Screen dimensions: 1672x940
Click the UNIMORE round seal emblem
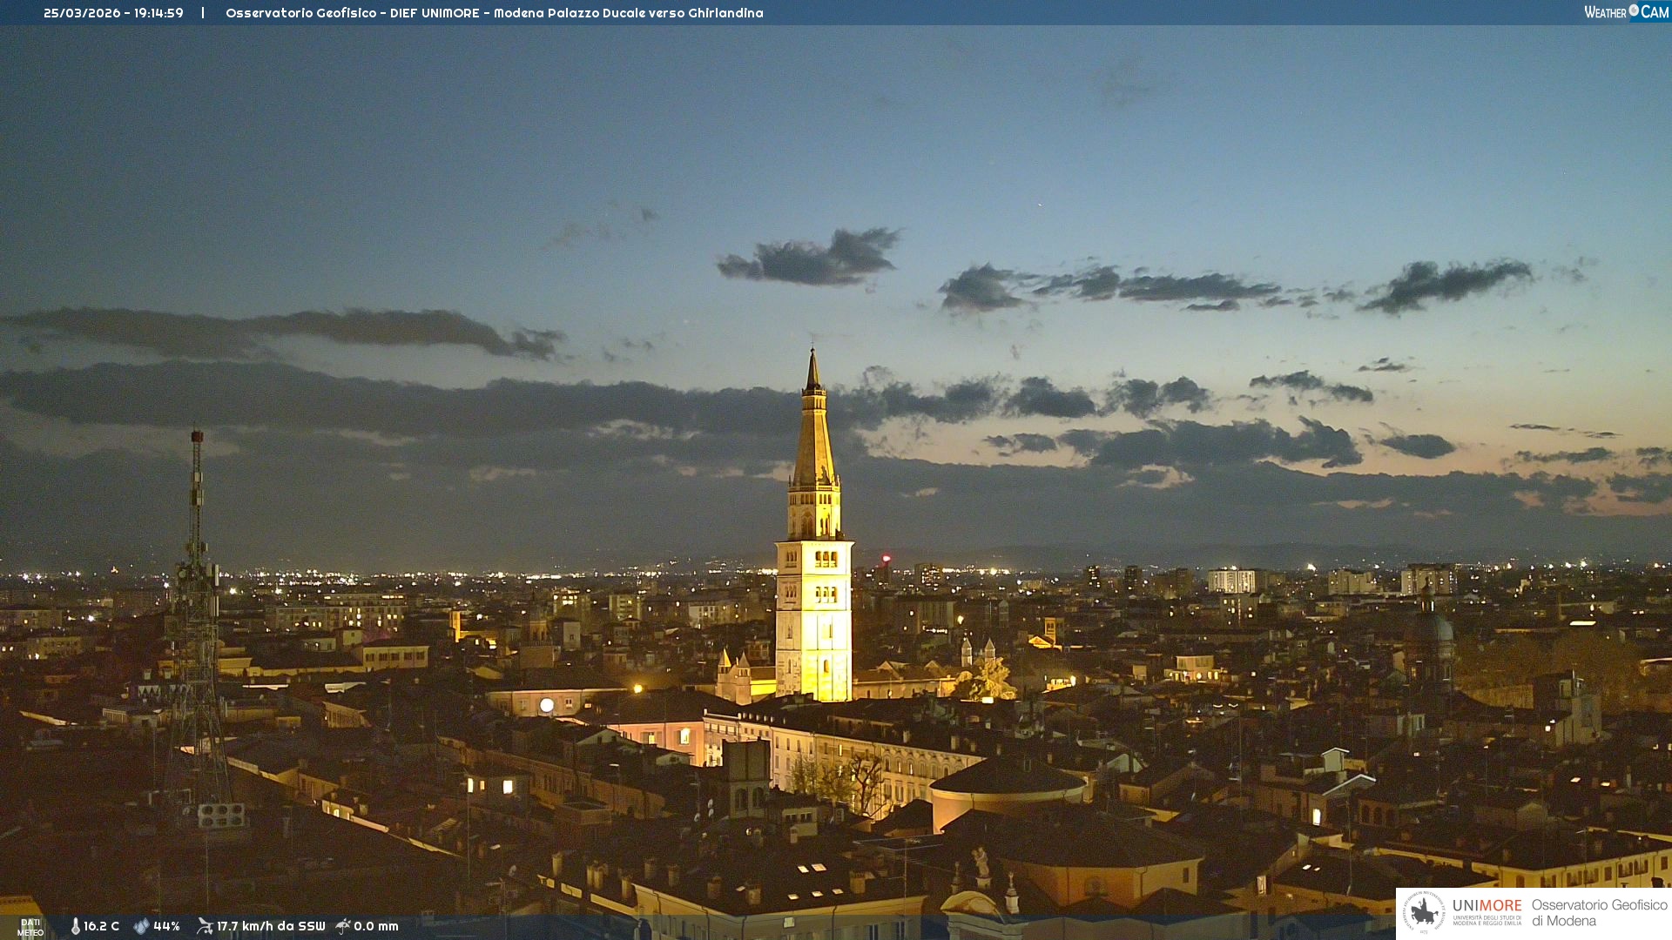point(1424,912)
